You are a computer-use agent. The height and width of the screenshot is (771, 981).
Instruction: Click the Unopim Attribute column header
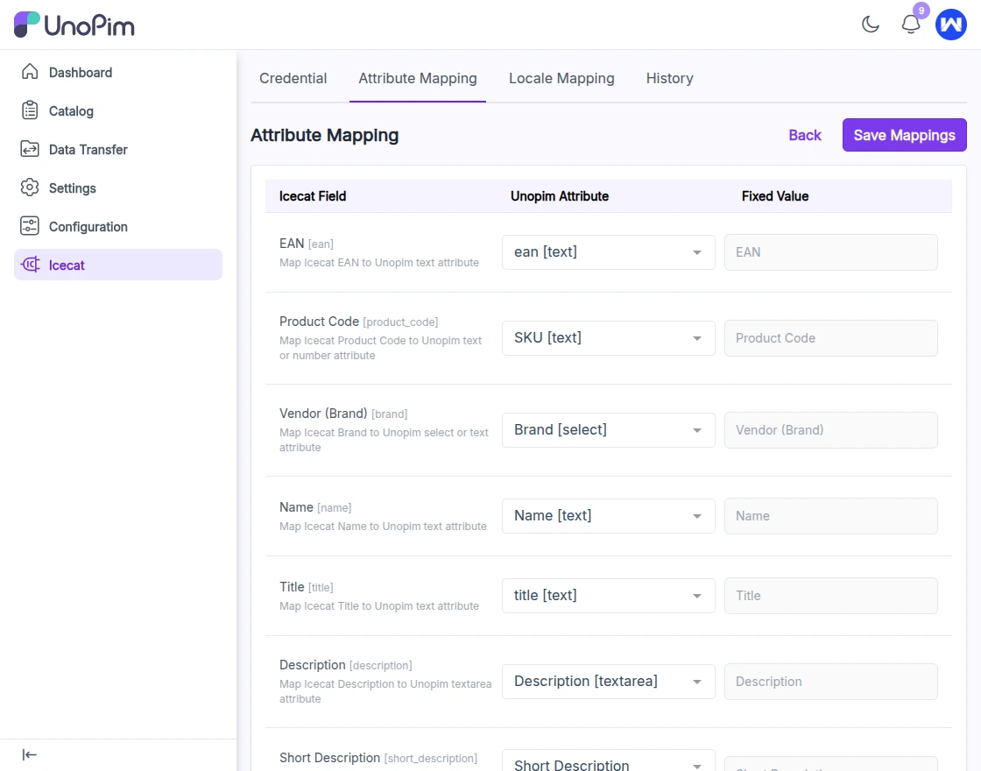coord(560,196)
